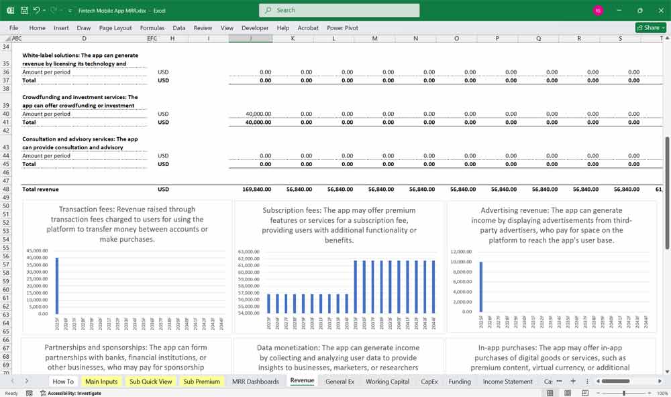Image resolution: width=671 pixels, height=397 pixels.
Task: Click the Search box in the title bar
Action: [339, 11]
